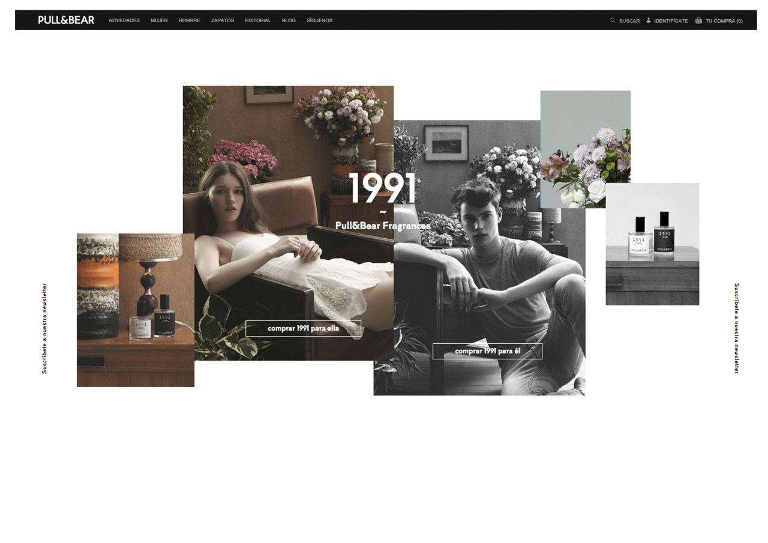Open the Editorial section
This screenshot has height=543, width=768.
coord(258,20)
